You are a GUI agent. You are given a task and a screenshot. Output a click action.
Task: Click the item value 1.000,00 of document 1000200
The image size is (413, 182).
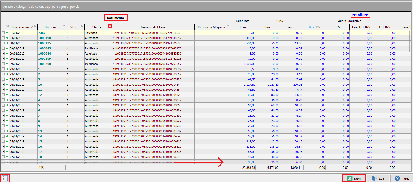[x=243, y=64]
